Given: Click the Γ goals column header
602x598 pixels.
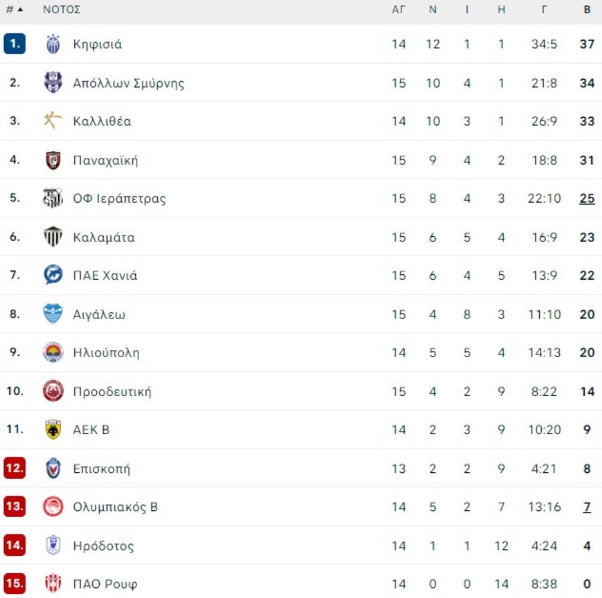Looking at the screenshot, I should pyautogui.click(x=544, y=9).
